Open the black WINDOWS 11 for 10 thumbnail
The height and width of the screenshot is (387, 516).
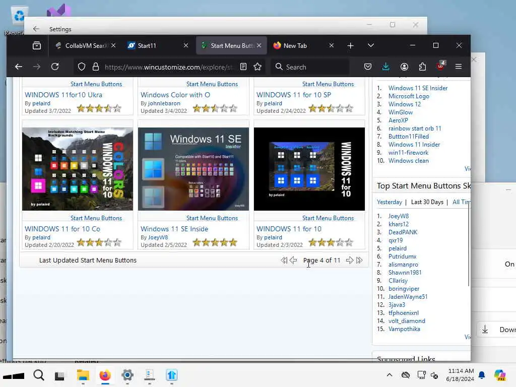309,169
